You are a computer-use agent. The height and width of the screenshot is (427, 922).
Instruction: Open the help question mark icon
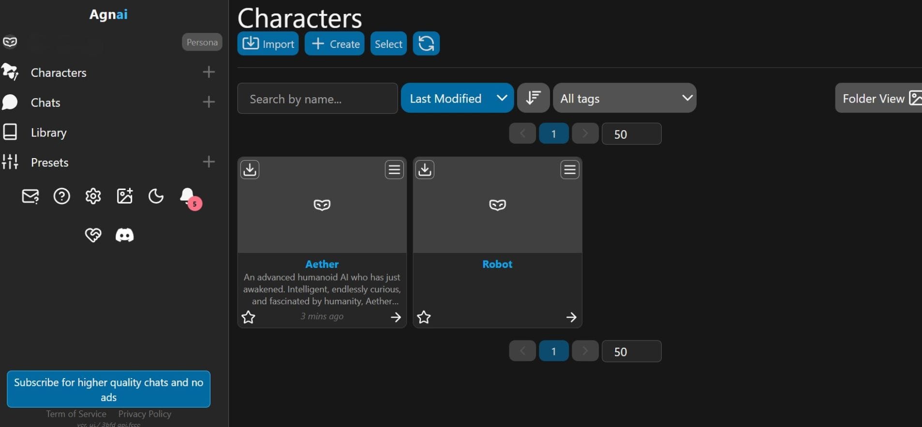point(61,196)
